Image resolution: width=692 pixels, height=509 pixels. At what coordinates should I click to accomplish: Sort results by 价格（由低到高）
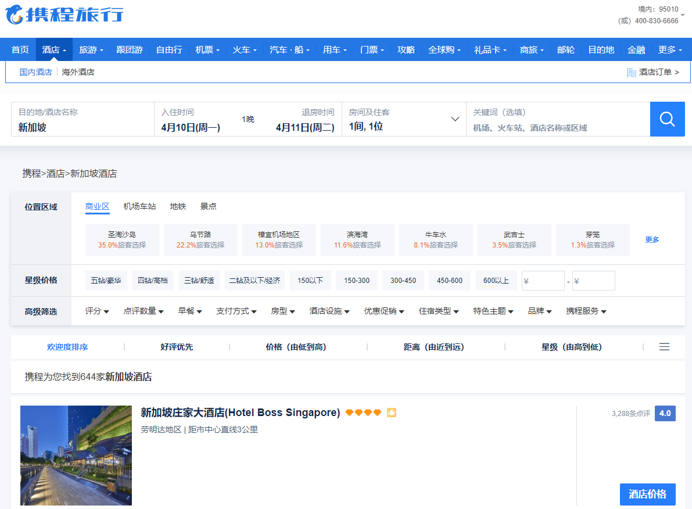[296, 347]
